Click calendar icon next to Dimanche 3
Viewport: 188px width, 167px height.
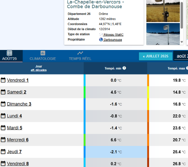tap(3, 104)
